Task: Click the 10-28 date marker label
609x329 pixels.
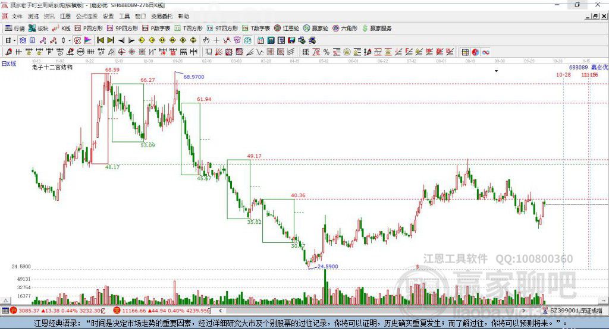Action: click(564, 74)
